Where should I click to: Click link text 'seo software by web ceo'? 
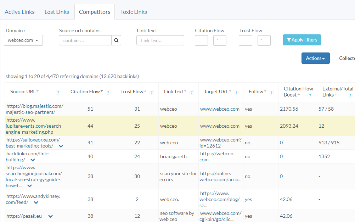click(177, 216)
